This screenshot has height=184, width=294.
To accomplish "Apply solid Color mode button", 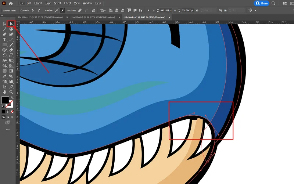I will [x=3, y=112].
